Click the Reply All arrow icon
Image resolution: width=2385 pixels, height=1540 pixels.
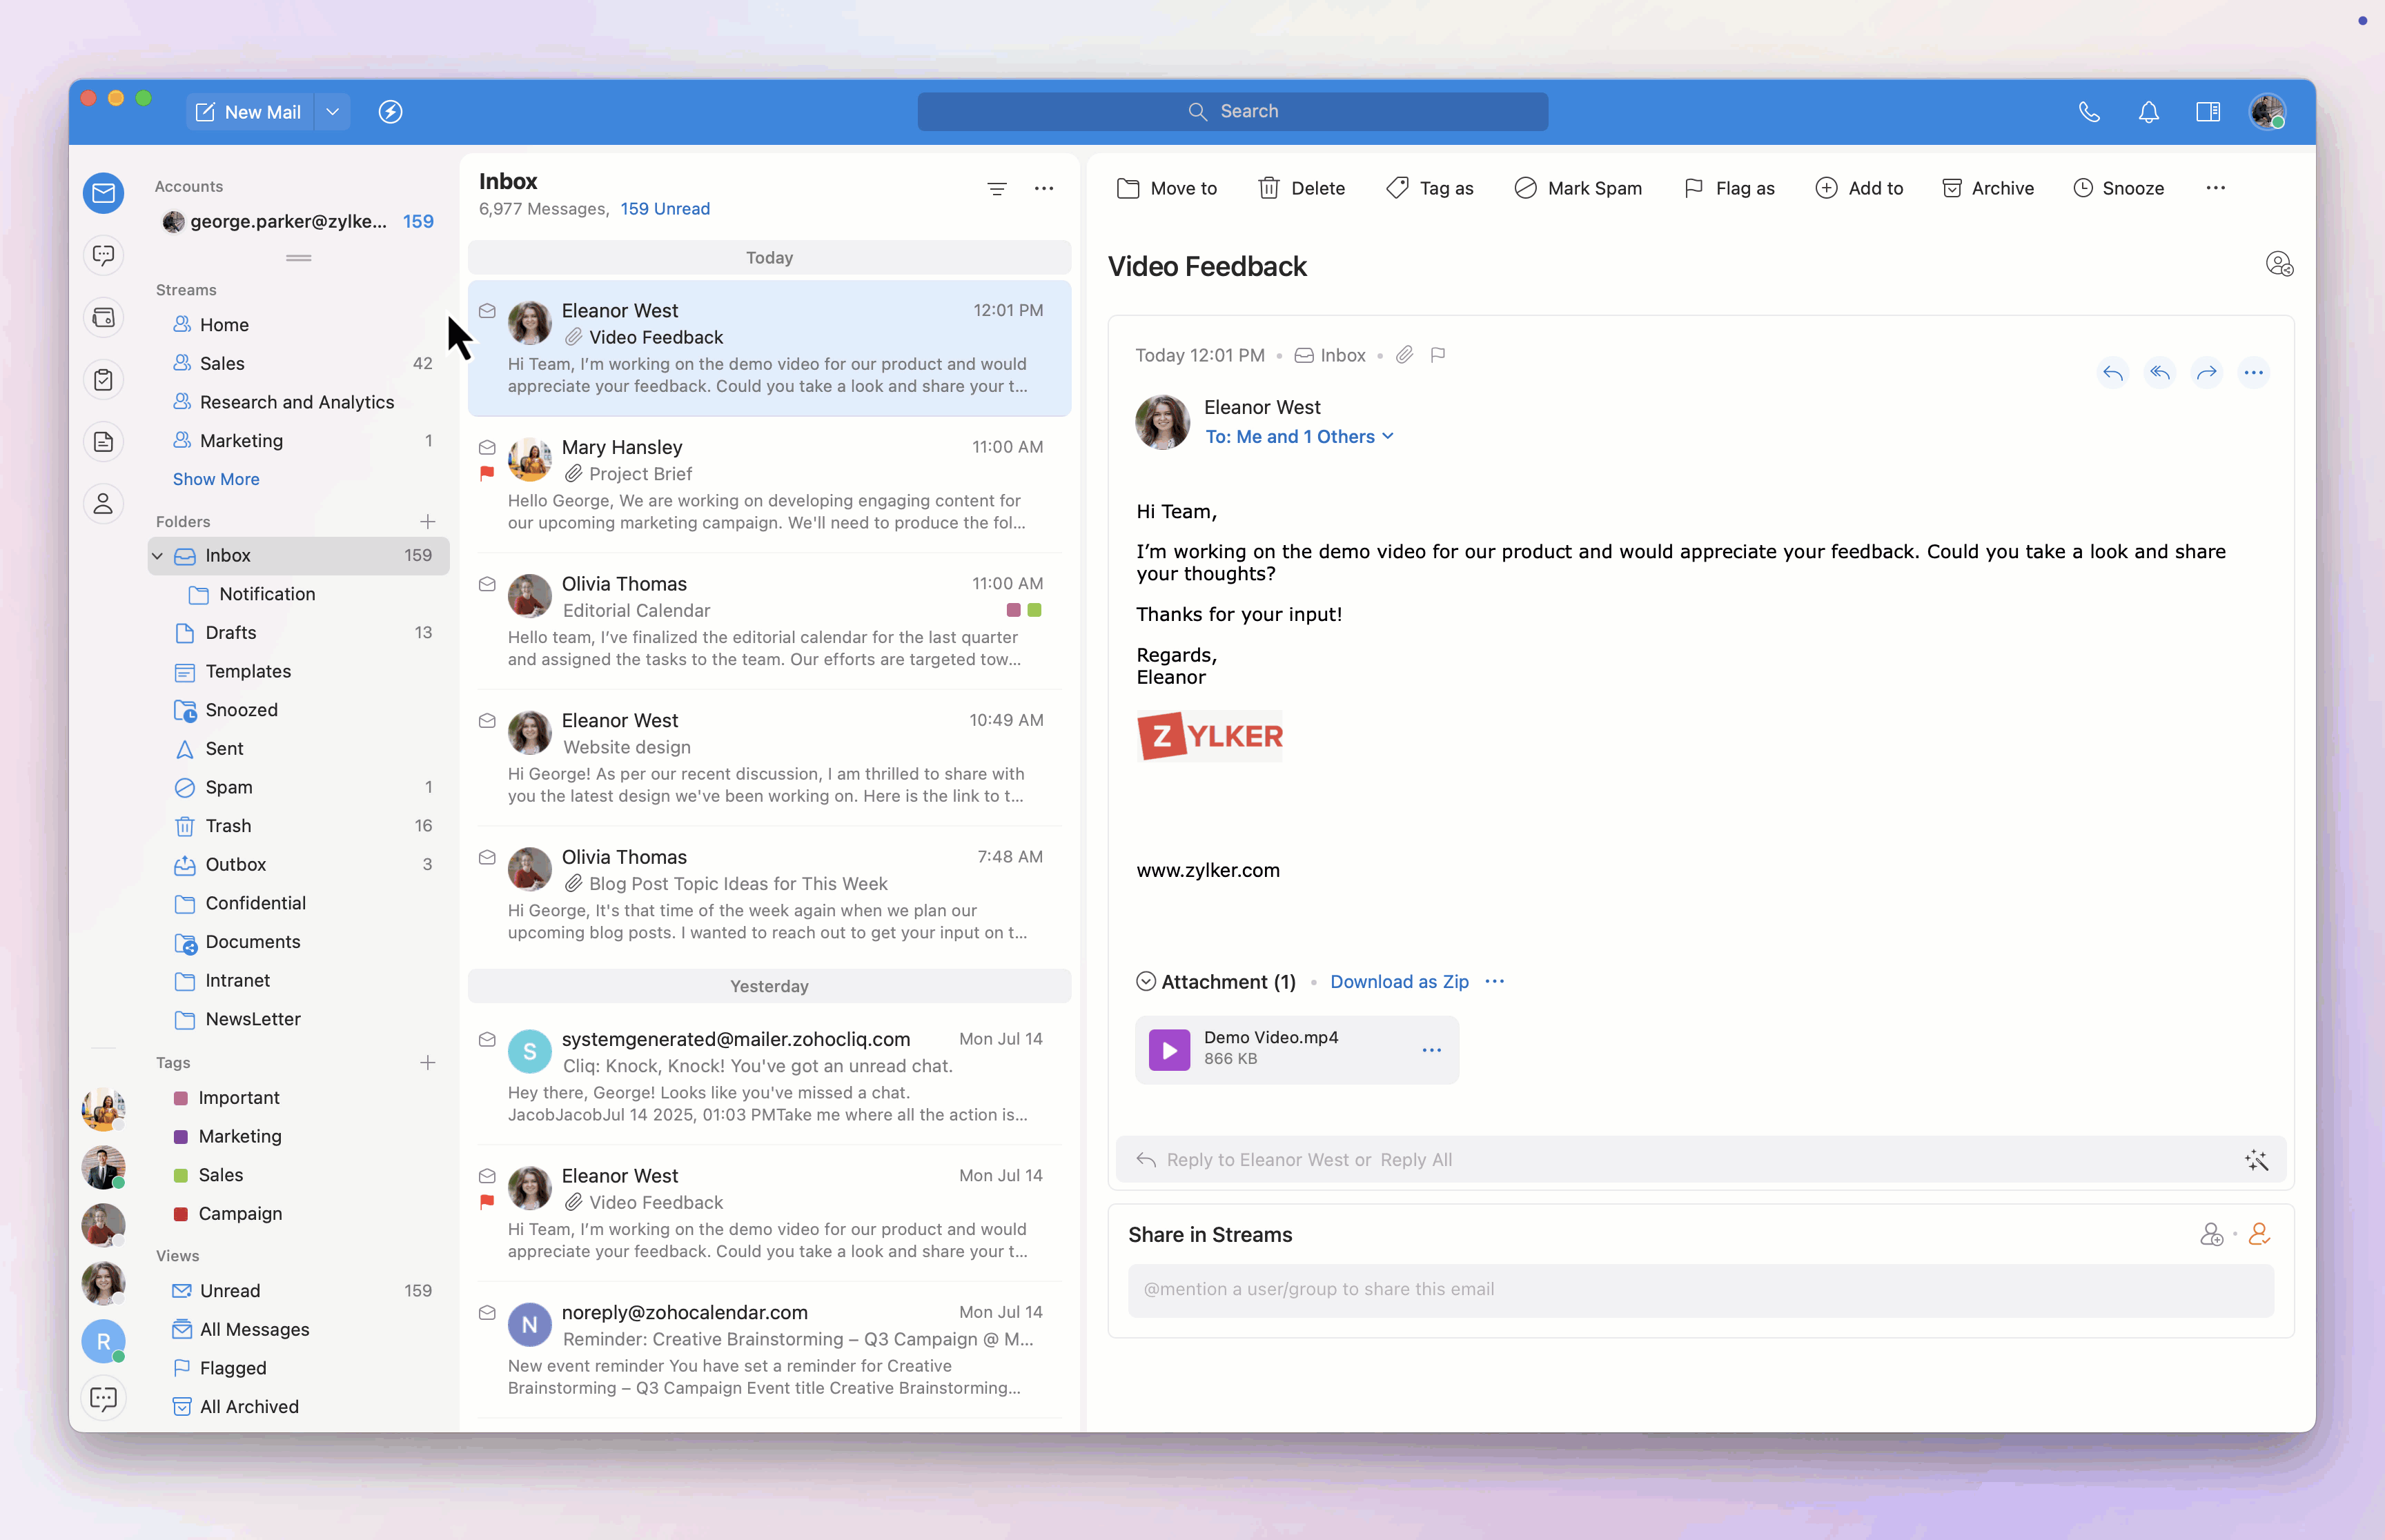pyautogui.click(x=2159, y=373)
